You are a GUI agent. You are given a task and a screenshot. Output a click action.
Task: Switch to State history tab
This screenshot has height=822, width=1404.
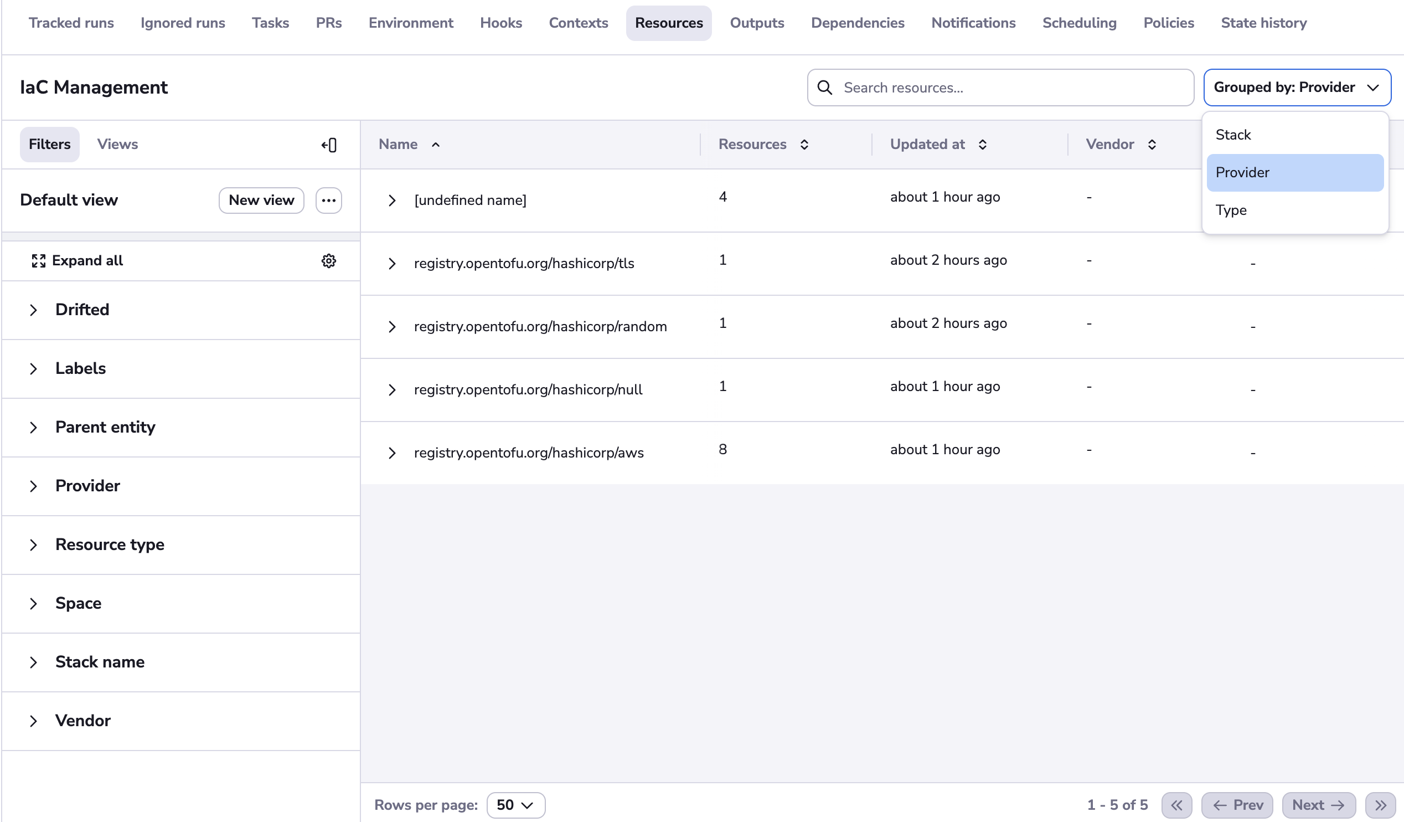(x=1263, y=23)
